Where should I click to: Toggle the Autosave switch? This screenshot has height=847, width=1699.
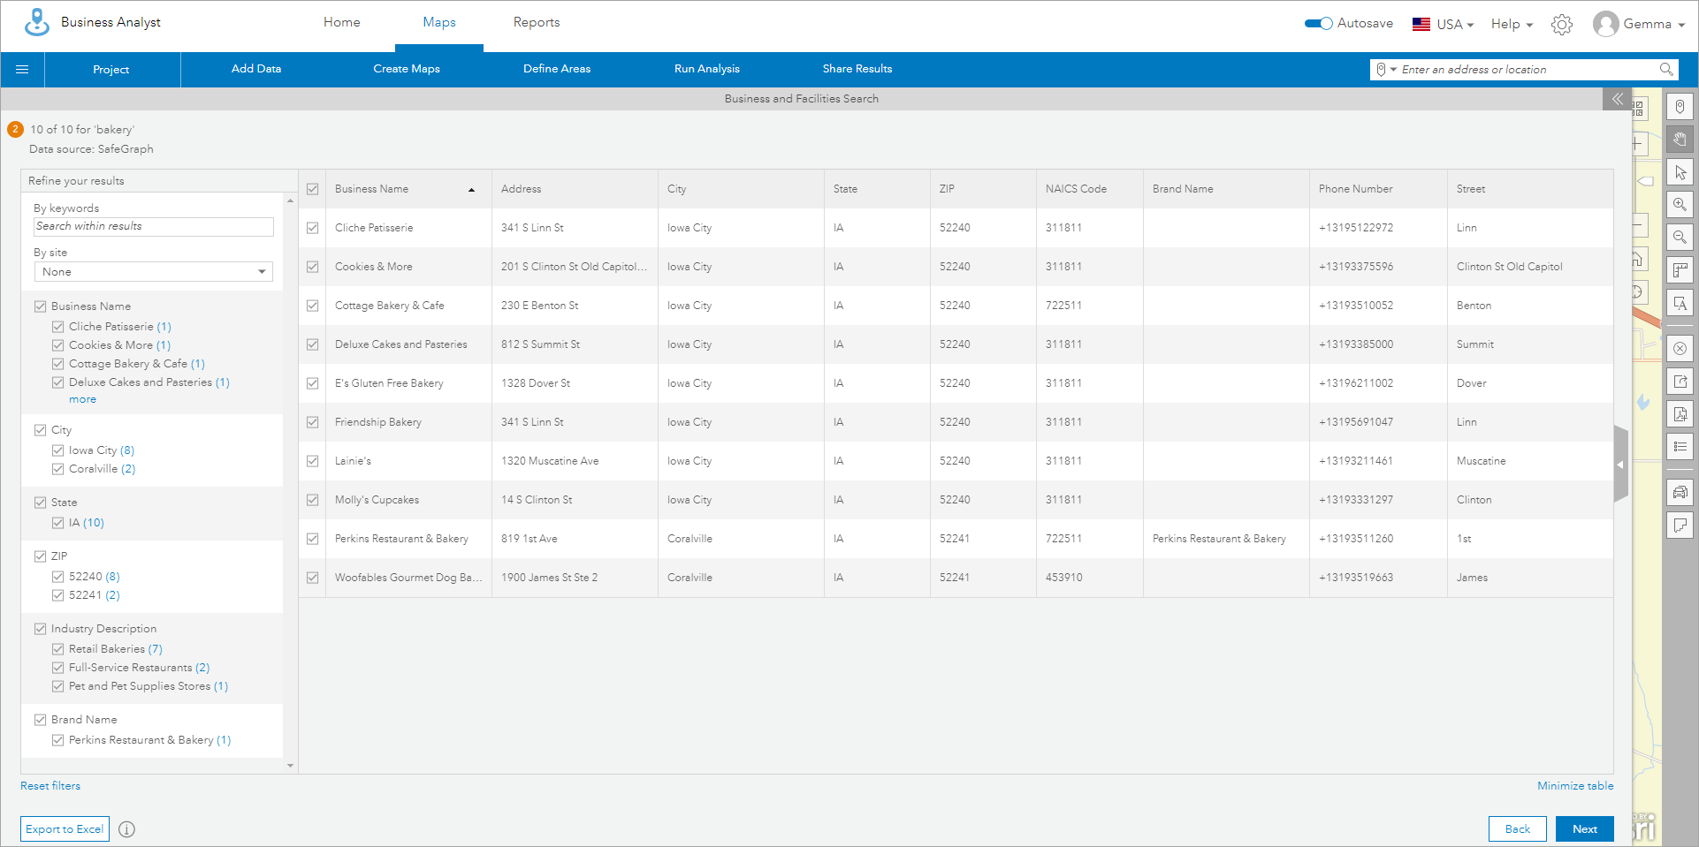[x=1319, y=24]
